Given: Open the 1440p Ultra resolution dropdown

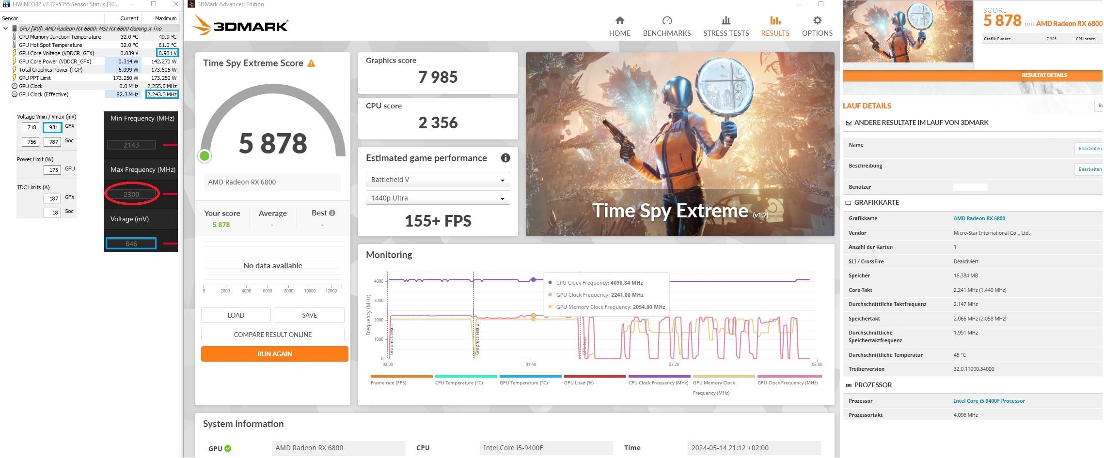Looking at the screenshot, I should 438,198.
